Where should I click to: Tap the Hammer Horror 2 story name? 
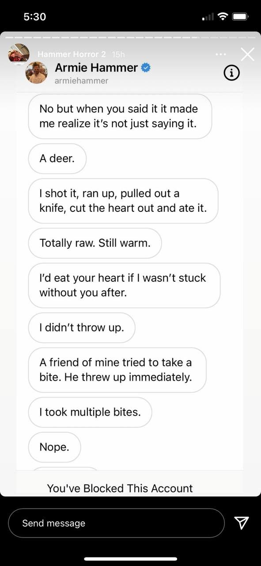[72, 54]
